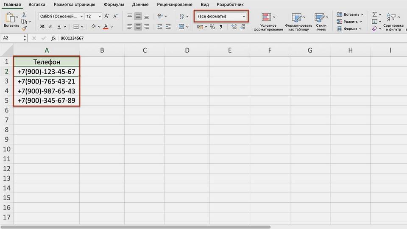Align text to top
The height and width of the screenshot is (229, 407).
click(x=130, y=16)
